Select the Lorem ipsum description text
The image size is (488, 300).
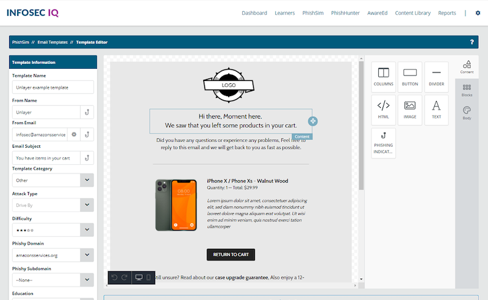[257, 214]
